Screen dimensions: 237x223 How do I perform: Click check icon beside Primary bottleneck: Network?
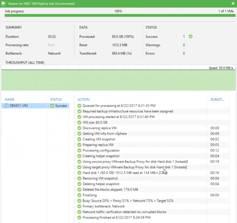point(79,206)
